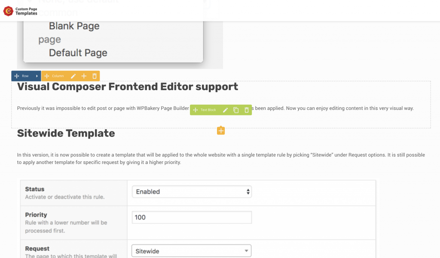Edit the column with the pencil icon

[73, 76]
